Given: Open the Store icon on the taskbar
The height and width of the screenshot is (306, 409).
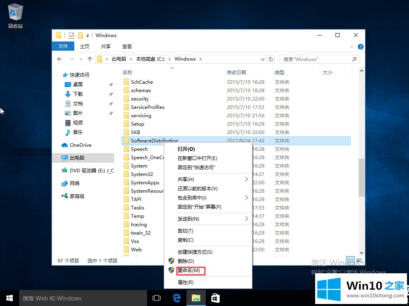Looking at the screenshot, I should 215,298.
